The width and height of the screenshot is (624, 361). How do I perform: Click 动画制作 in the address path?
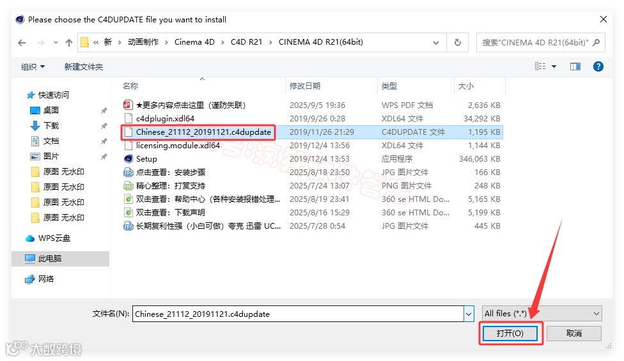coord(143,42)
